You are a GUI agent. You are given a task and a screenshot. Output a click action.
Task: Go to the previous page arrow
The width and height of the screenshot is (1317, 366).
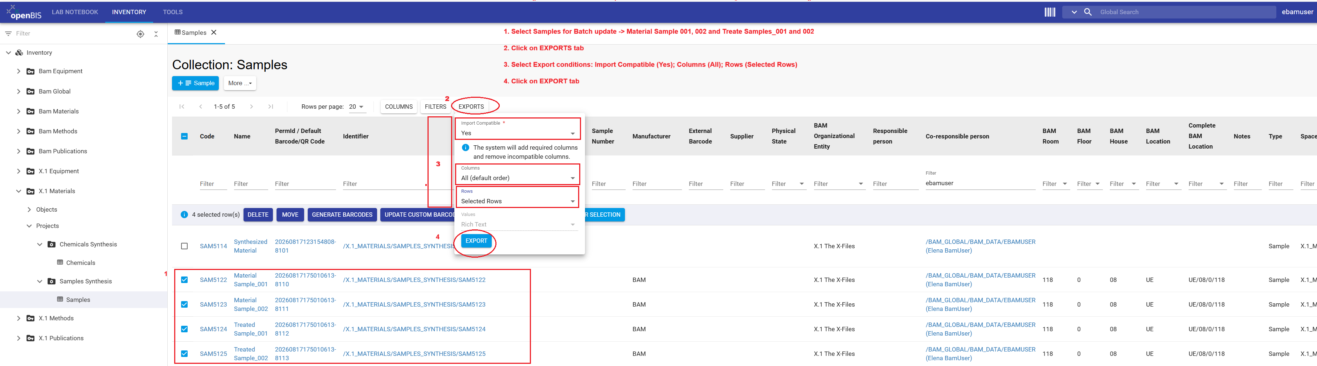[x=201, y=107]
